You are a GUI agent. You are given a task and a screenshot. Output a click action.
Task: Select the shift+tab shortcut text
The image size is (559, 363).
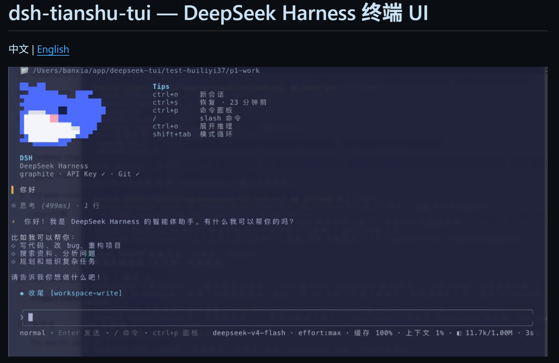click(x=172, y=134)
